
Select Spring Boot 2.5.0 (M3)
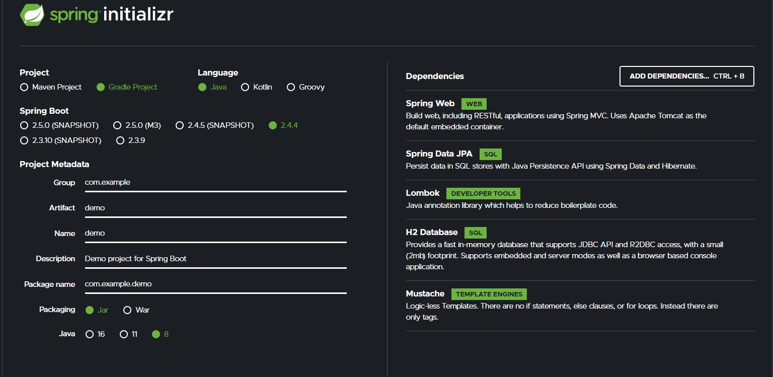[x=117, y=125]
